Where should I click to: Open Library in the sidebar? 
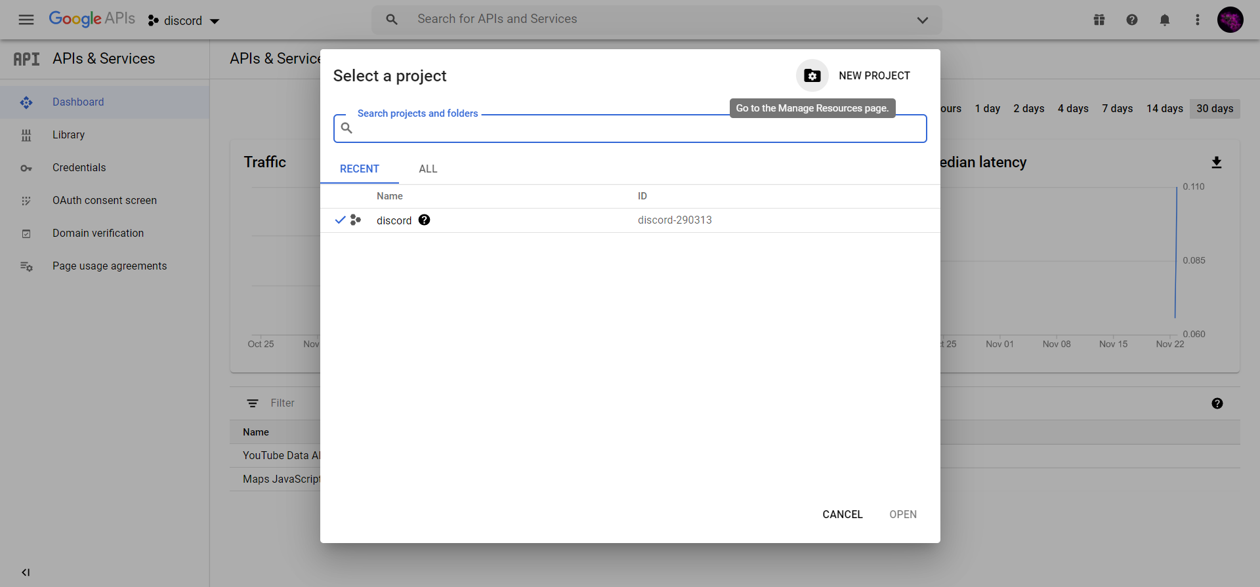tap(105, 135)
